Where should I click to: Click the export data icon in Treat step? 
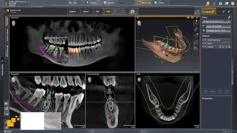[x=133, y=11]
